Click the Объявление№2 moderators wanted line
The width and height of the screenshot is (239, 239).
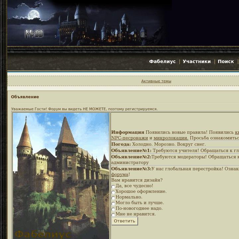pos(175,160)
